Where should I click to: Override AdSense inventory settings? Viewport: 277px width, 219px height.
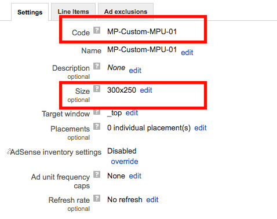[125, 161]
